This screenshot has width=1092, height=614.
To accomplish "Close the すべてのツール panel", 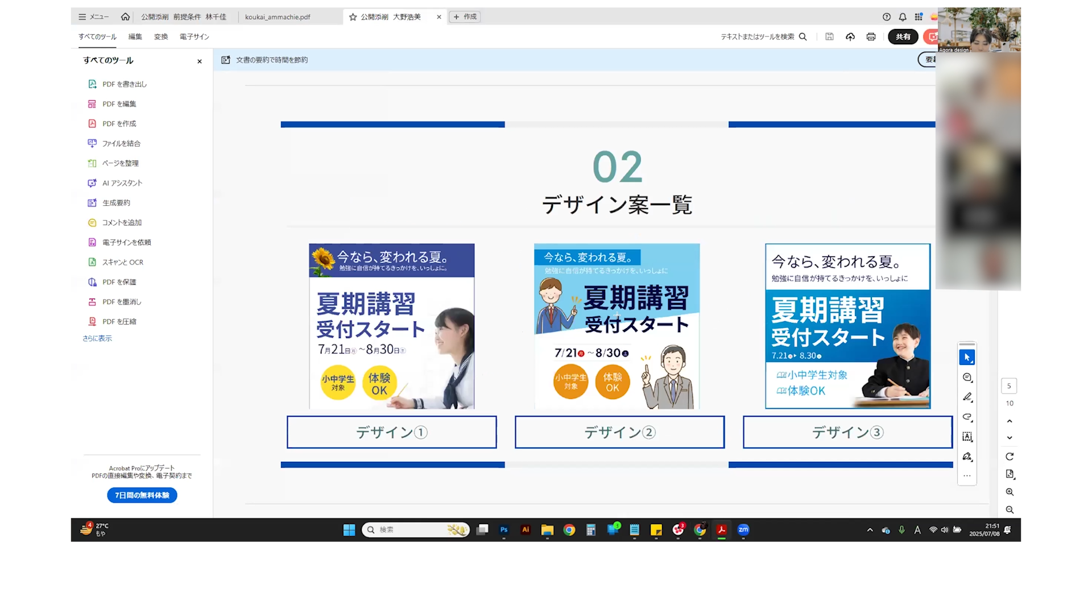I will tap(200, 61).
